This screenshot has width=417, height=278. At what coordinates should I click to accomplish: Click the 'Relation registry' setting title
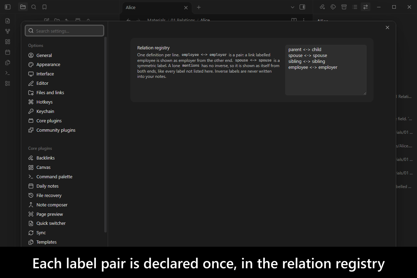pos(153,48)
